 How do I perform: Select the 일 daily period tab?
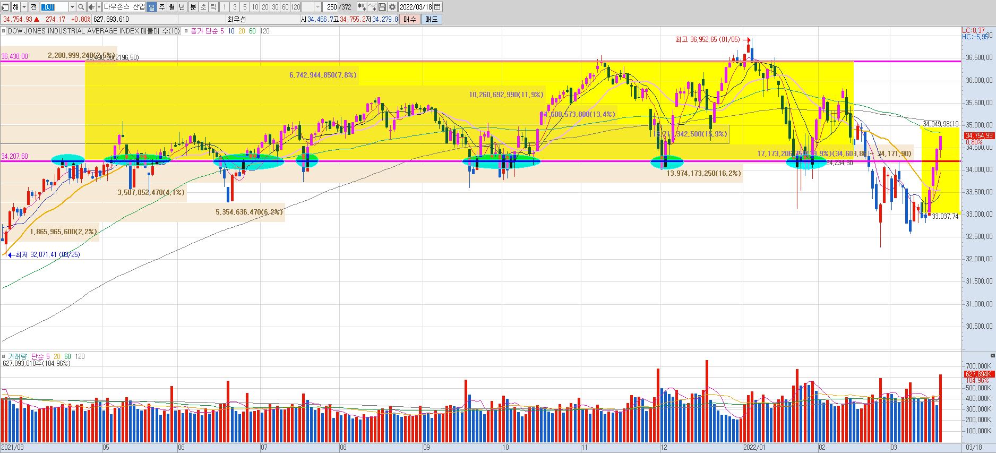click(x=152, y=7)
